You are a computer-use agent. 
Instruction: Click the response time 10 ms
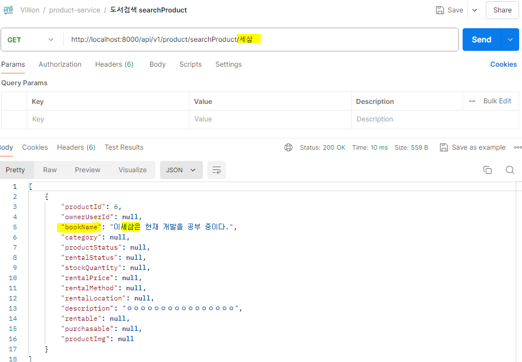tap(379, 147)
